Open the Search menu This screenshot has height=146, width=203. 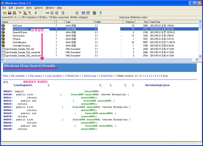19,8
